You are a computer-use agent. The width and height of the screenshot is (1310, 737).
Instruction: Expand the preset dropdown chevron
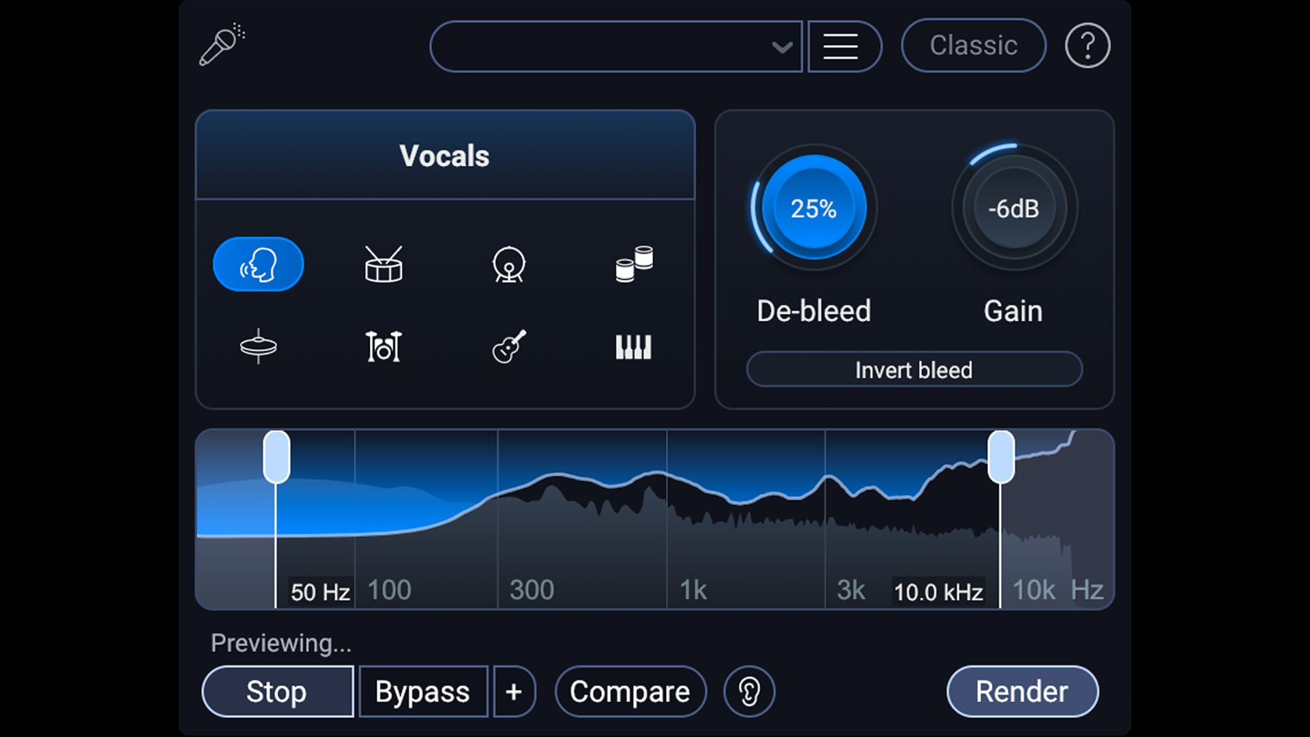click(782, 46)
